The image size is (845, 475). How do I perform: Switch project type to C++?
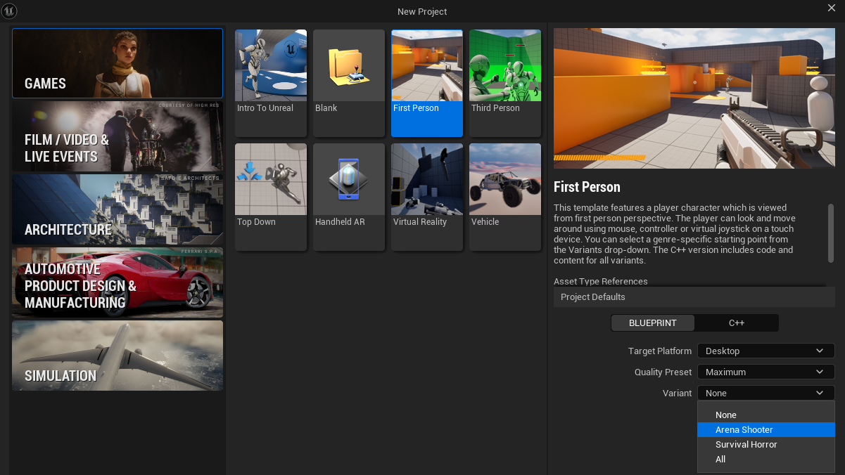coord(737,323)
